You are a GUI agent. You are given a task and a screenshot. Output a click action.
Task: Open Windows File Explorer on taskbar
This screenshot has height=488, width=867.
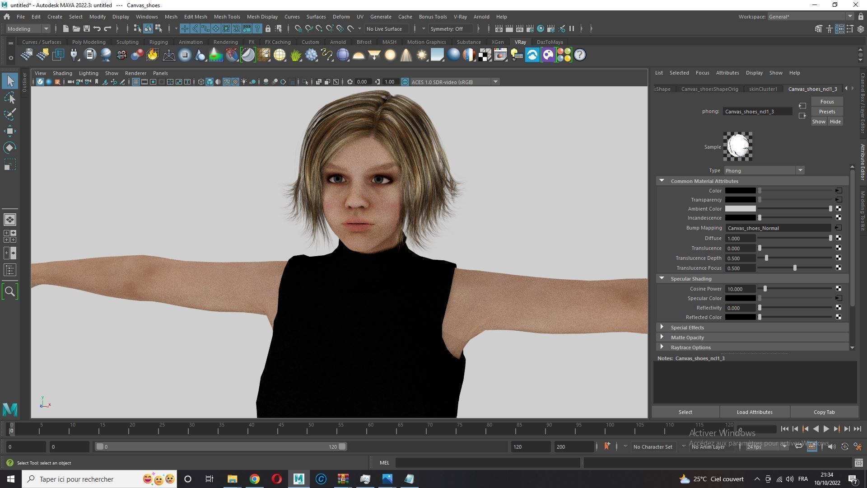232,479
